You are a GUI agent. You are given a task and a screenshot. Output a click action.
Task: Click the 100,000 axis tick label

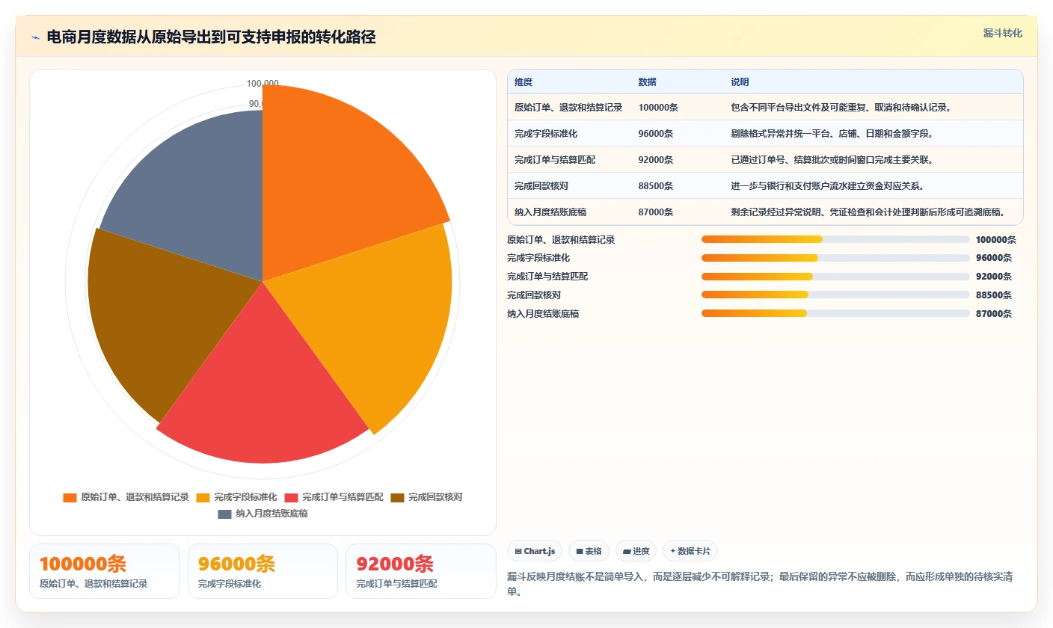(x=263, y=84)
